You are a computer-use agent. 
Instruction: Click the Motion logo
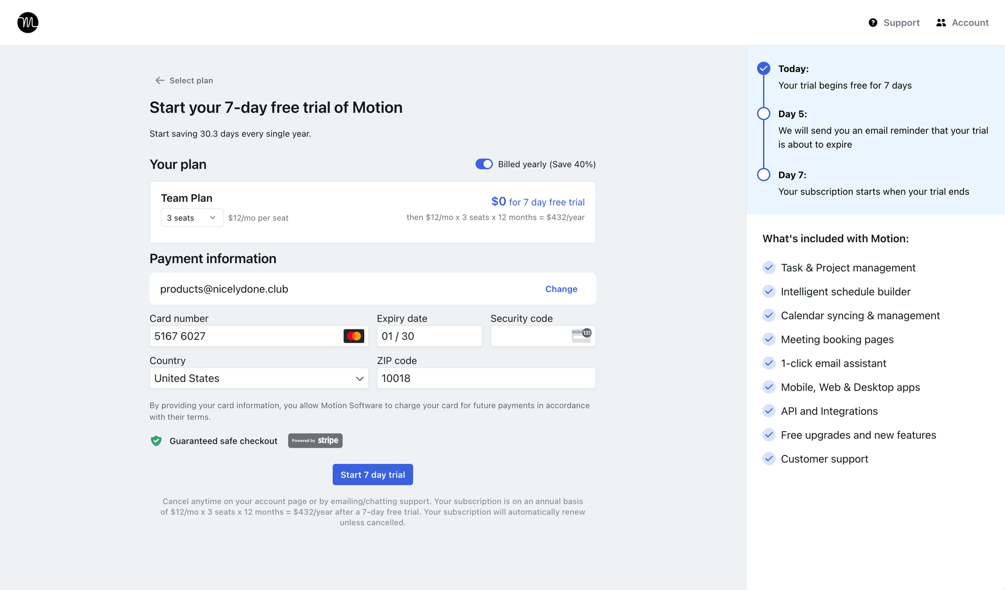[x=27, y=22]
